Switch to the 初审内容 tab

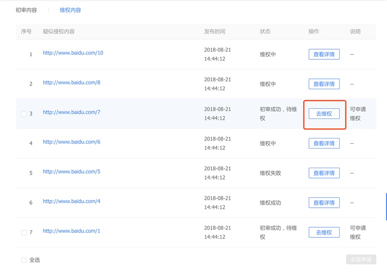[x=26, y=10]
